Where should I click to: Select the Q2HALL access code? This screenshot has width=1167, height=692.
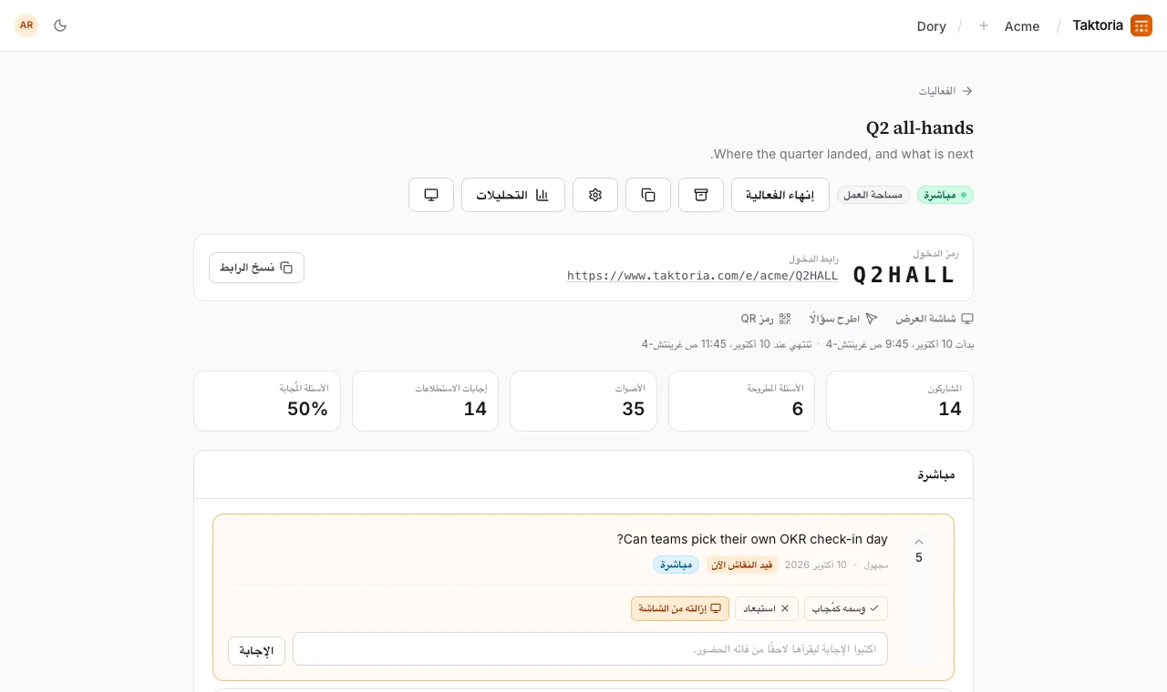[904, 275]
